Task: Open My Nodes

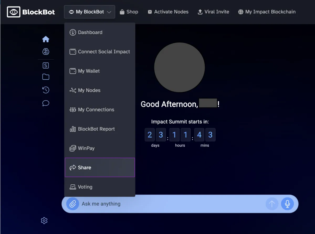Action: [100, 90]
